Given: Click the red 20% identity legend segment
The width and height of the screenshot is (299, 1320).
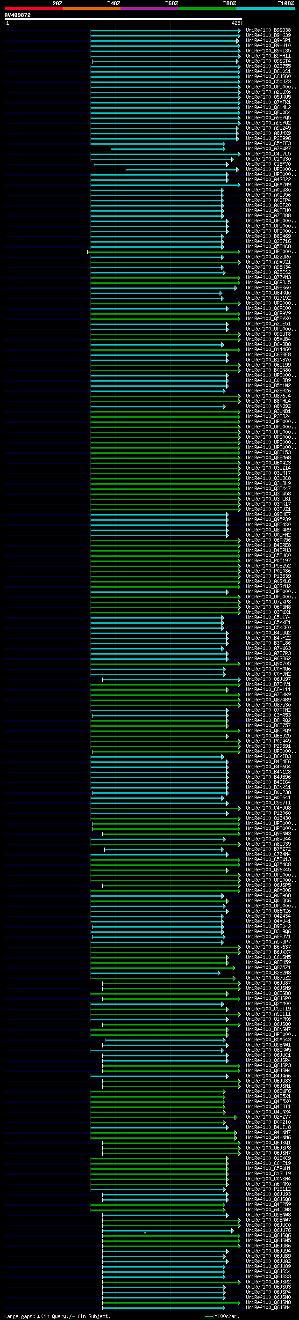Looking at the screenshot, I should pos(33,8).
